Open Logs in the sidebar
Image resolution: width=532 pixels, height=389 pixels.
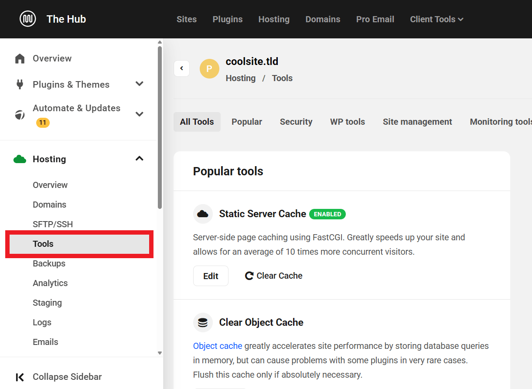(42, 322)
